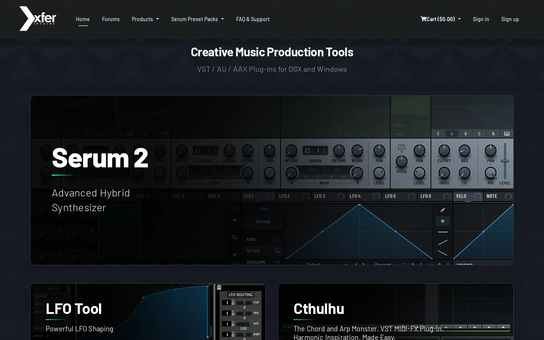Open the Cthulhu product card
This screenshot has height=340, width=544.
[396, 312]
